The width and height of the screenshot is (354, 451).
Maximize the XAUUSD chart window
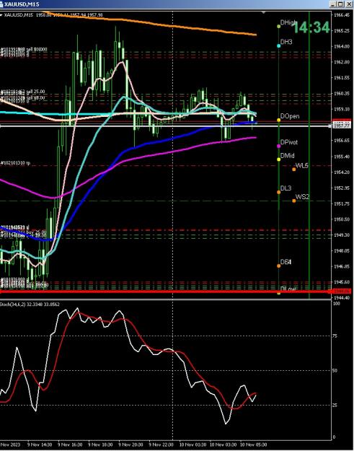coord(340,4)
